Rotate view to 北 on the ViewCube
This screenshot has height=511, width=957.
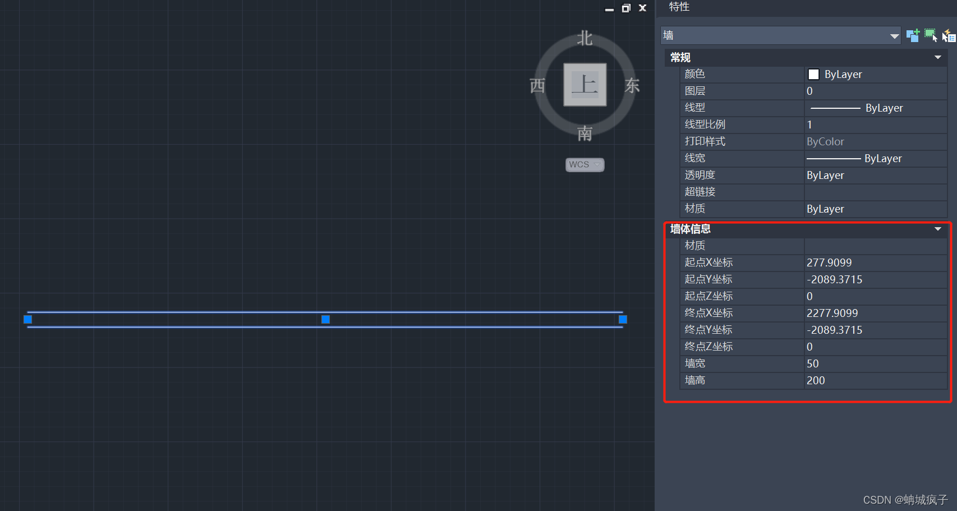pyautogui.click(x=585, y=38)
